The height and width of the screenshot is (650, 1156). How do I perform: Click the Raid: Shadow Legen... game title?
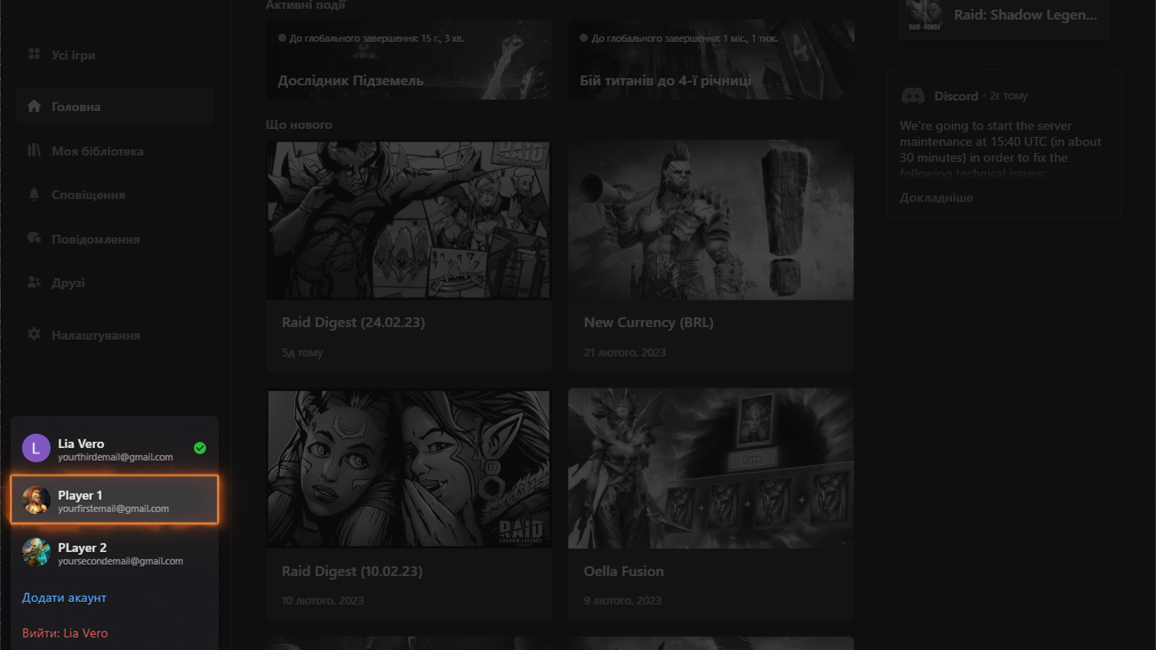click(1025, 15)
